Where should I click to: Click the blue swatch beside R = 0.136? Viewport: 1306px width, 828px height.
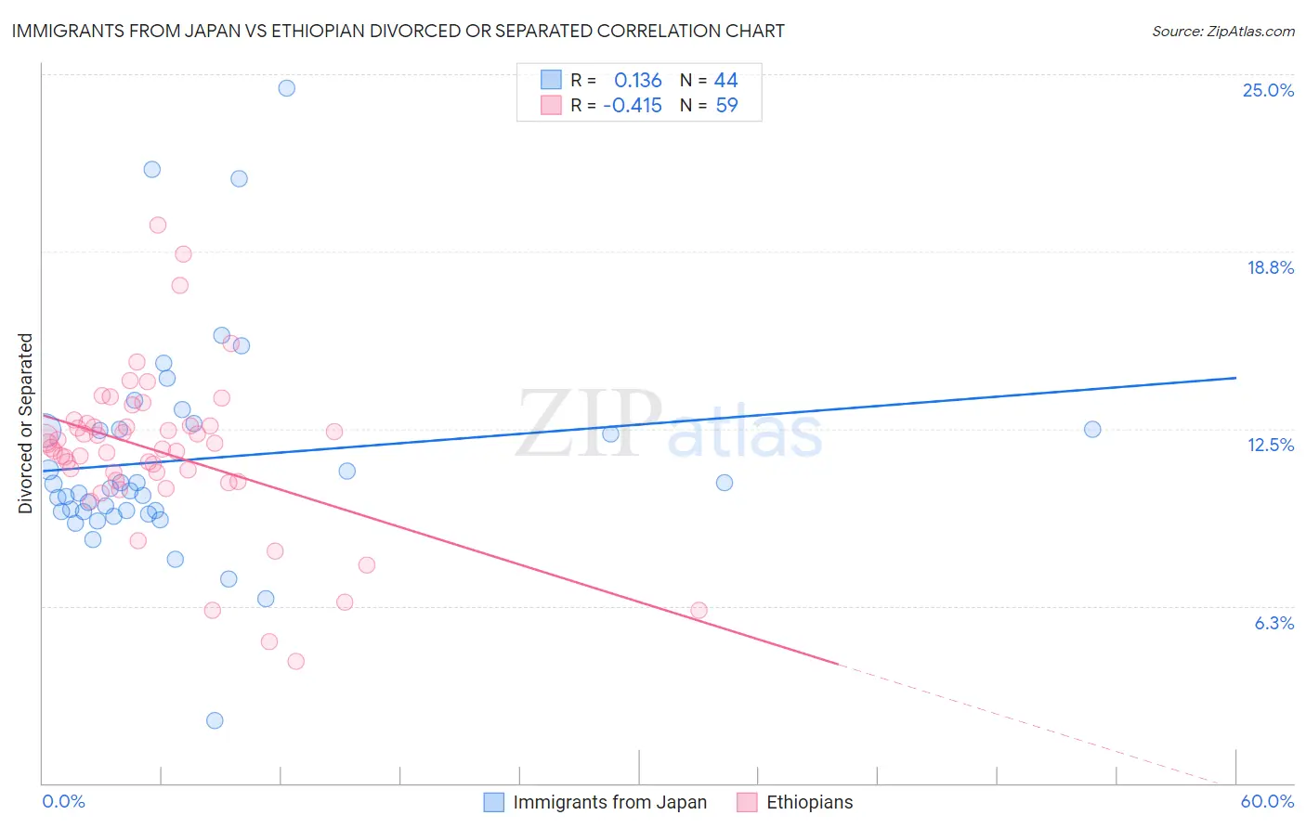point(551,80)
